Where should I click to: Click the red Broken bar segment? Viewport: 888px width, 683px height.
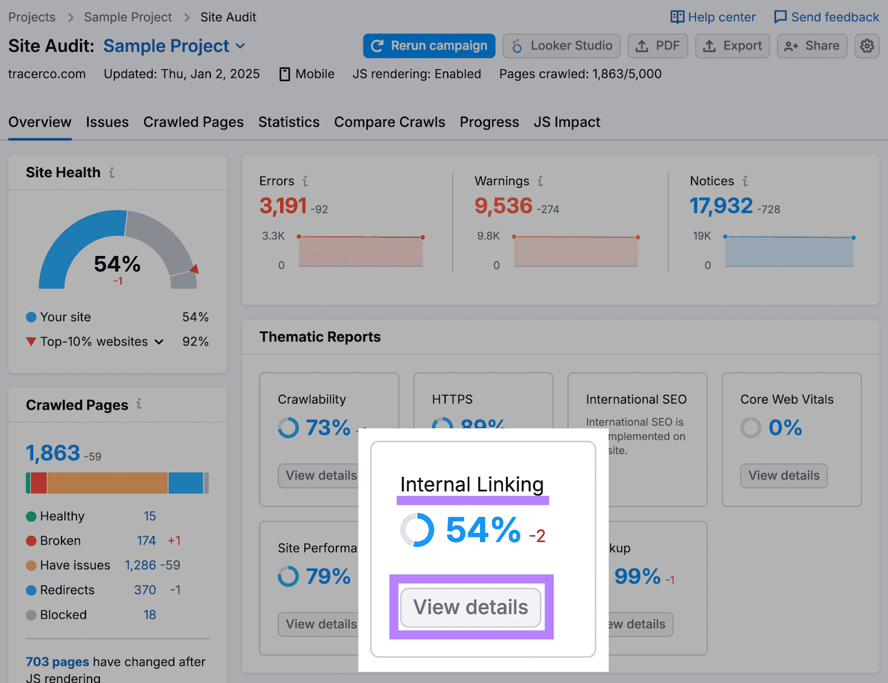click(x=39, y=483)
